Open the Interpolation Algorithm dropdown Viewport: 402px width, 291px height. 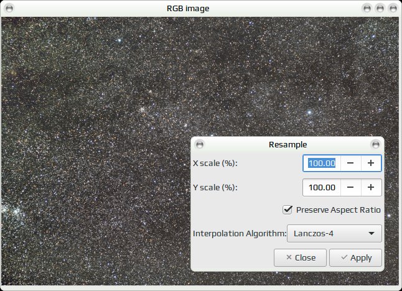point(334,233)
